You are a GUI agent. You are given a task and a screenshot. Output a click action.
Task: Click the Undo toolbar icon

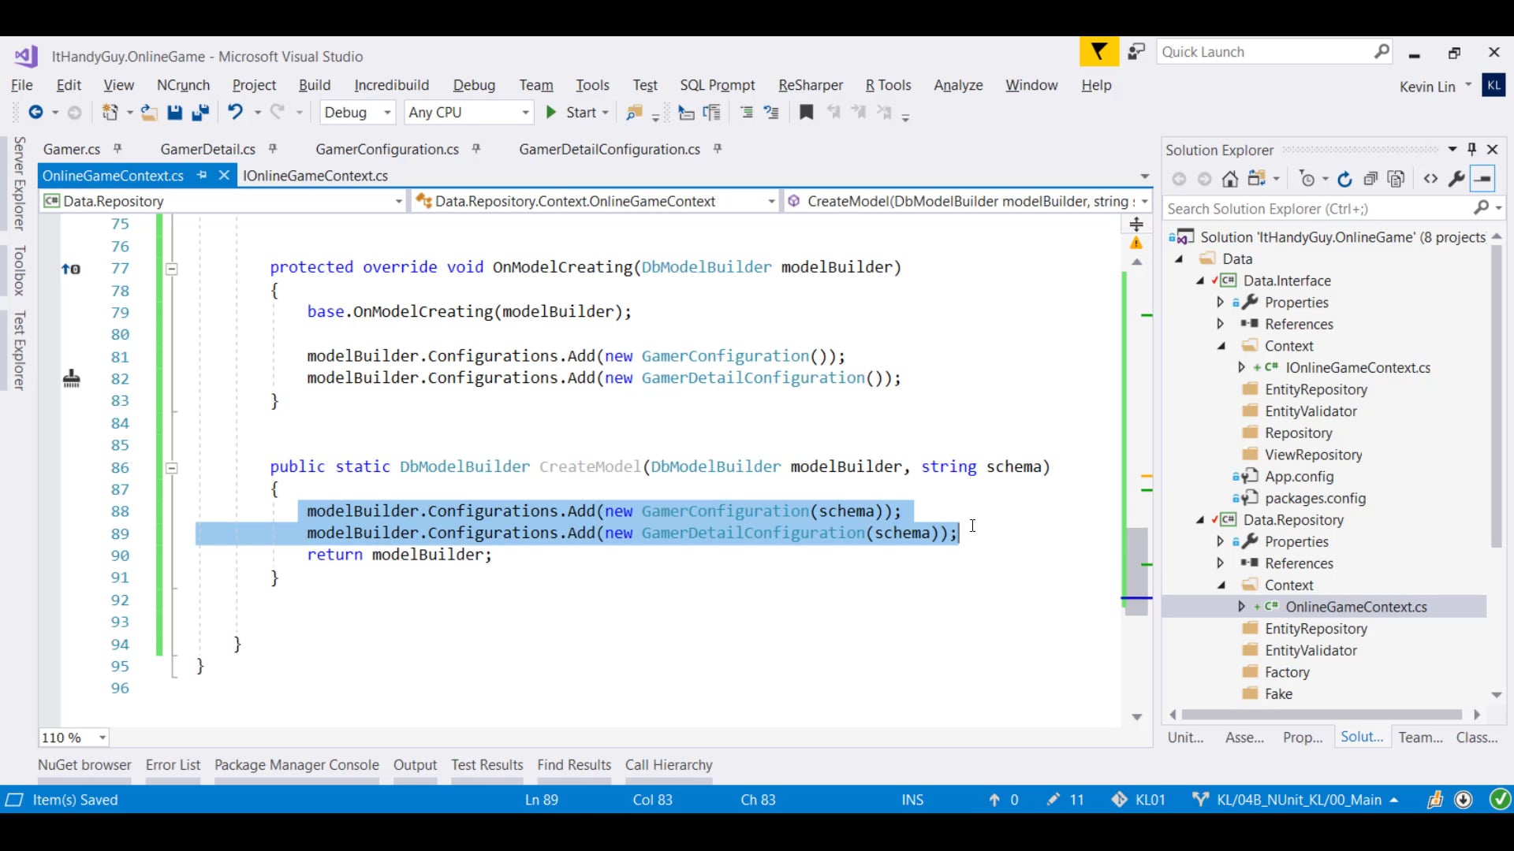point(235,113)
